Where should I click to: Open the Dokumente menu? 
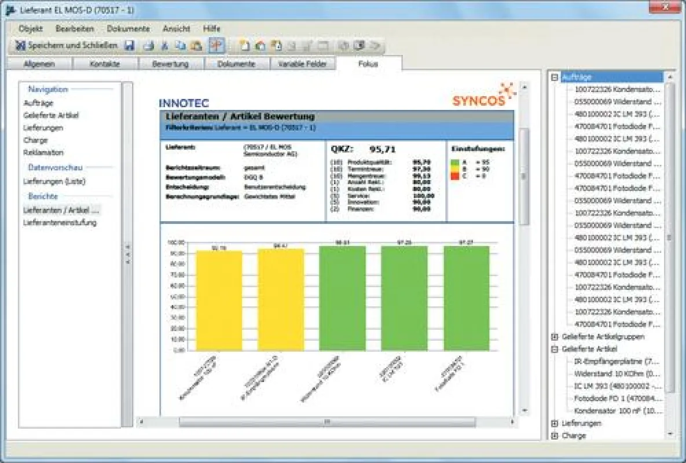point(128,28)
